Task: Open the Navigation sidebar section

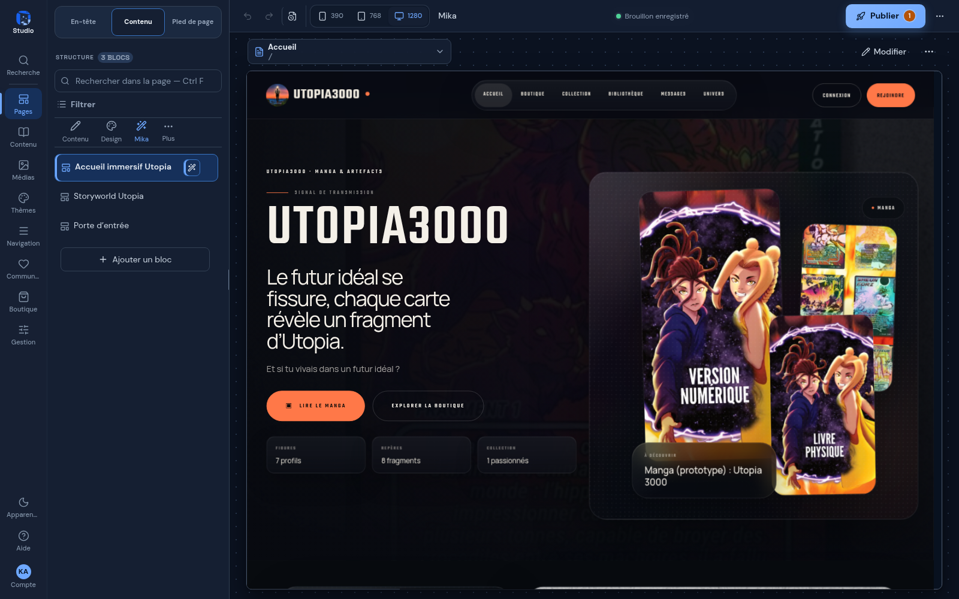Action: point(23,236)
